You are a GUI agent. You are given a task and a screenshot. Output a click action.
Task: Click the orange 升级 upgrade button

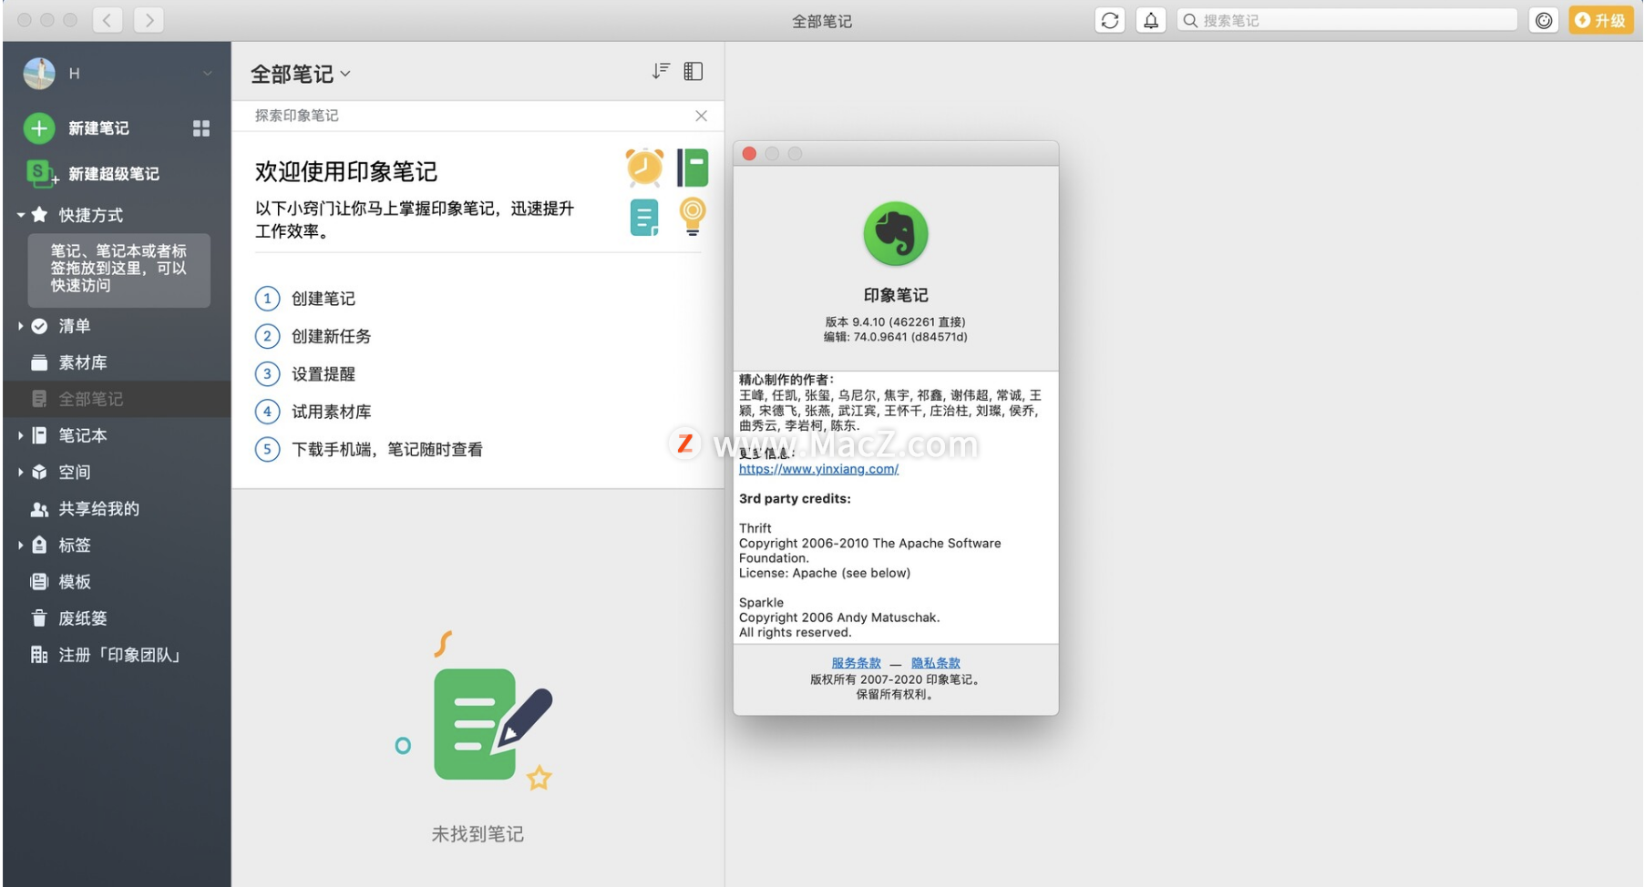(x=1600, y=20)
